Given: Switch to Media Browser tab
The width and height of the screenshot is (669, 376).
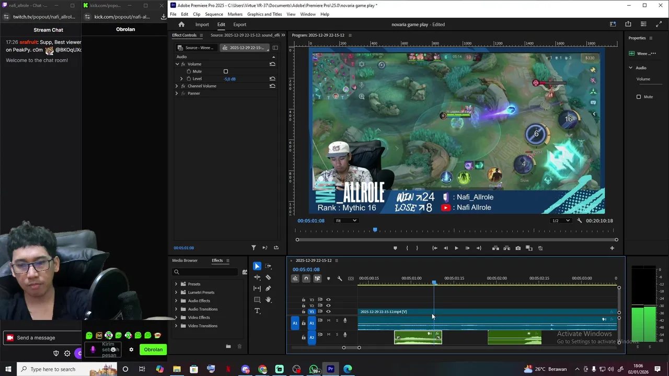Looking at the screenshot, I should tap(185, 260).
